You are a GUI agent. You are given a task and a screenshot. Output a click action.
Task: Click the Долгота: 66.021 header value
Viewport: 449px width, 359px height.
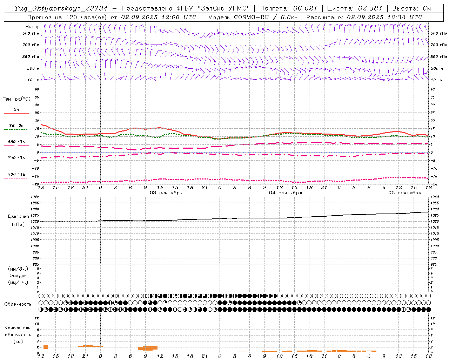[x=288, y=8]
